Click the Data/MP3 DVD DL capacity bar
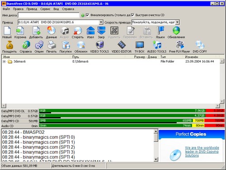 click(x=132, y=111)
